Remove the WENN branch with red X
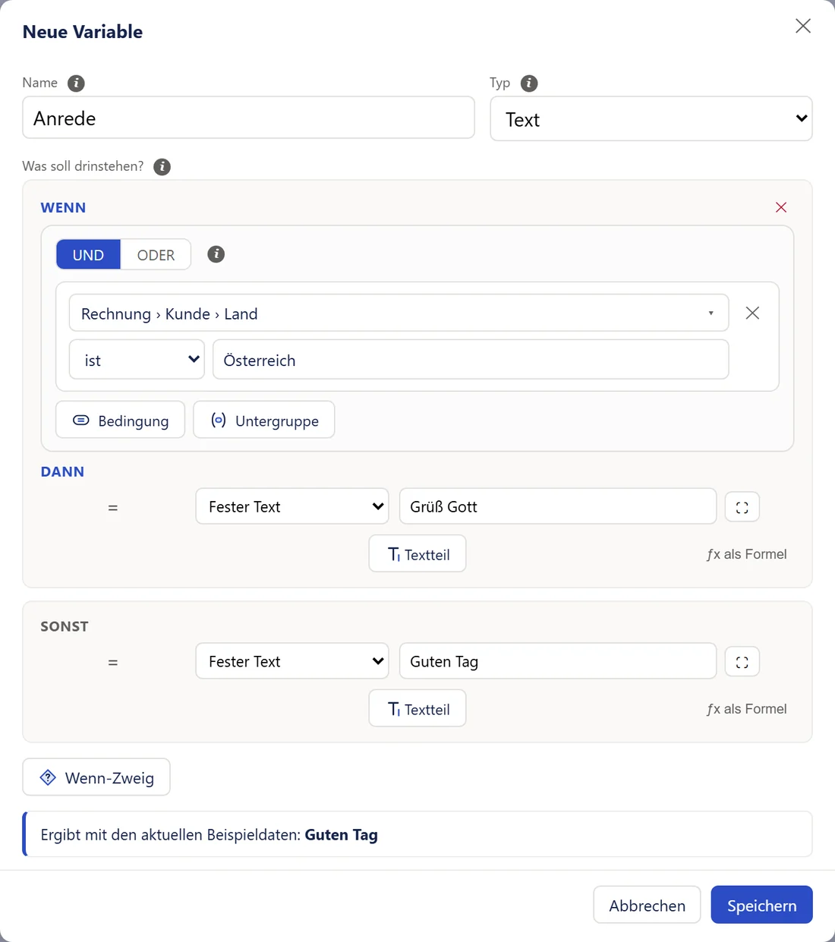835x942 pixels. tap(781, 207)
